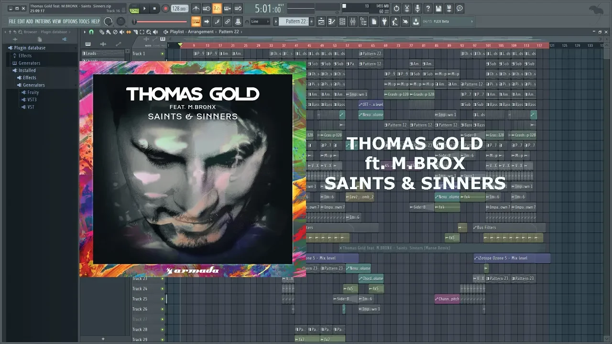Select the Mute tool in Playlist
This screenshot has width=612, height=344.
point(122,32)
